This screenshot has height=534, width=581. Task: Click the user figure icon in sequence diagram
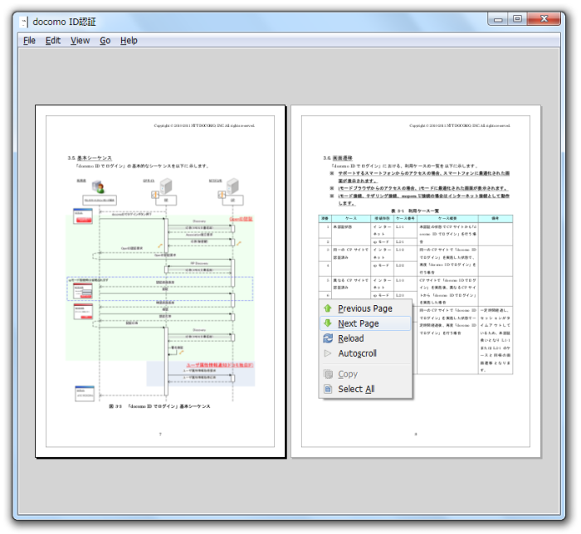[x=99, y=187]
